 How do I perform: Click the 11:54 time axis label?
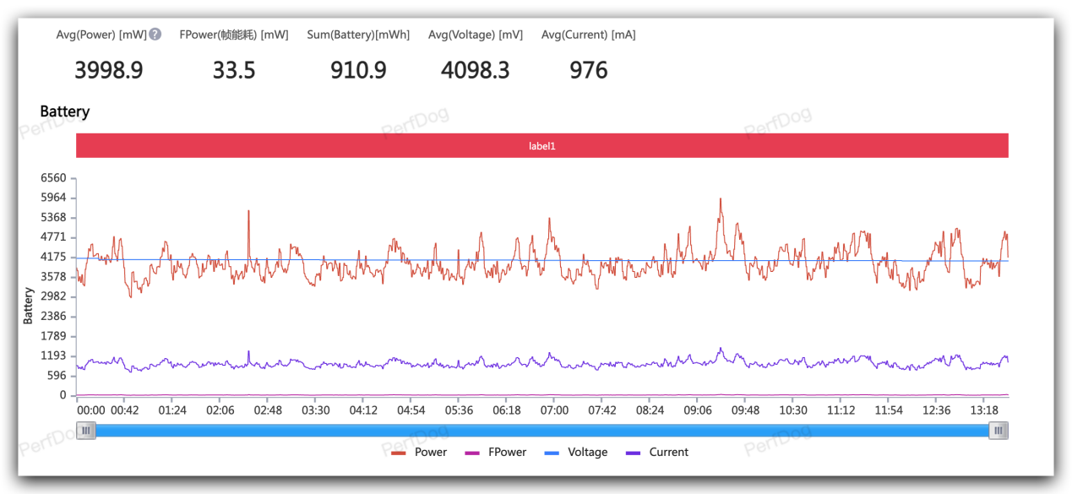(889, 410)
